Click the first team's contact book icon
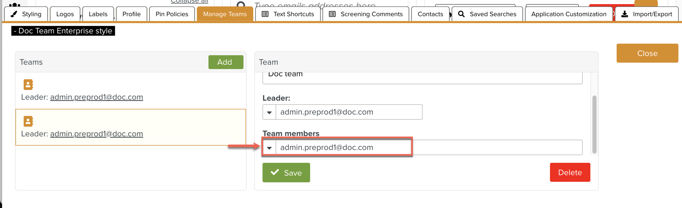This screenshot has width=682, height=208. pyautogui.click(x=28, y=85)
